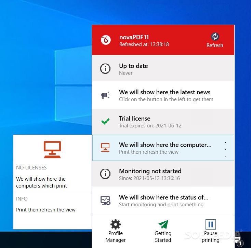Viewport: 251px width, 248px height.
Task: Click the info icon beside Up to date
Action: point(105,69)
